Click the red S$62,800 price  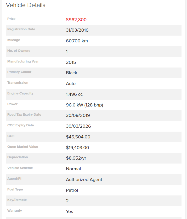point(76,20)
